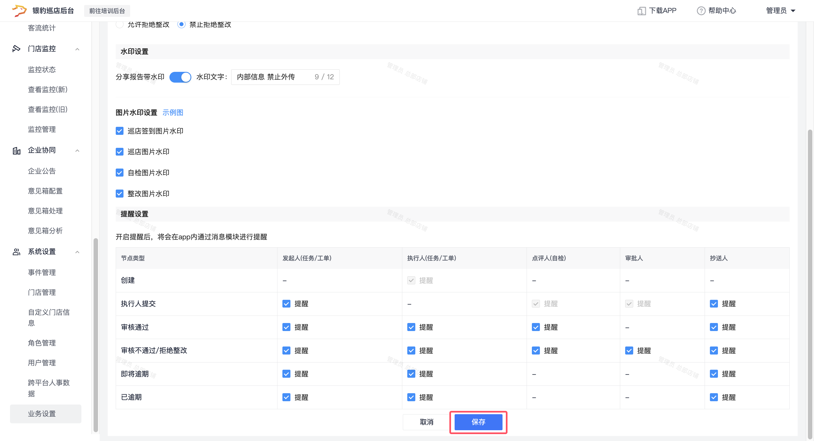Image resolution: width=814 pixels, height=441 pixels.
Task: Click the 保存 button
Action: click(478, 422)
